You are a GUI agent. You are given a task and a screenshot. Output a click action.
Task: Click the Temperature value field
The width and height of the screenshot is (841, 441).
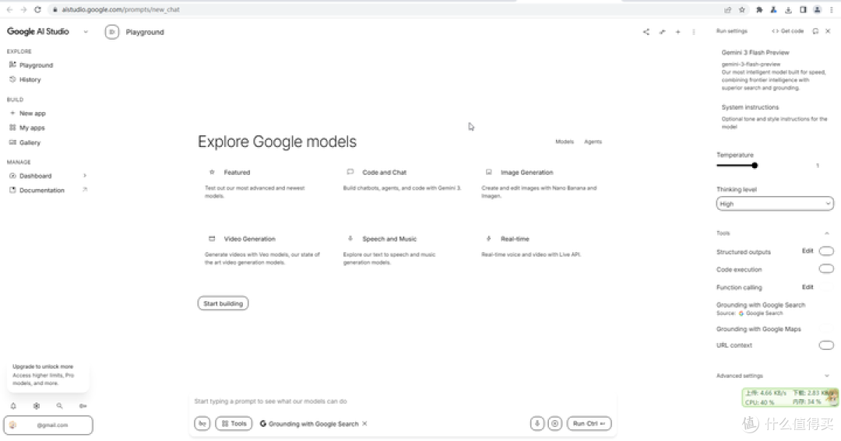(818, 166)
